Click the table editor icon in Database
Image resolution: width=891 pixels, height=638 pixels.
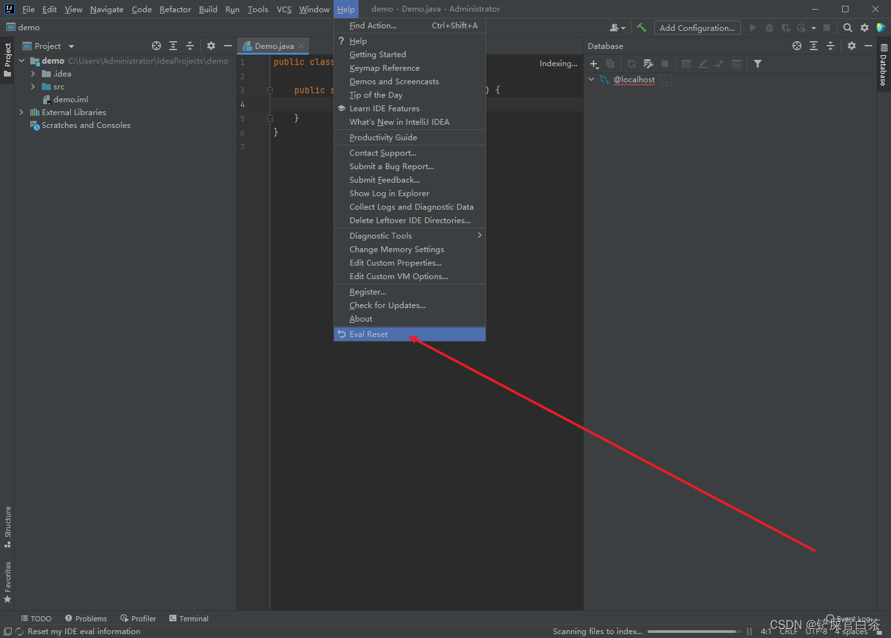tap(686, 64)
